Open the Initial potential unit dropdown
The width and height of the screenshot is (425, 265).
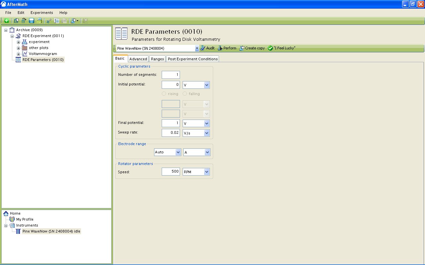(207, 85)
